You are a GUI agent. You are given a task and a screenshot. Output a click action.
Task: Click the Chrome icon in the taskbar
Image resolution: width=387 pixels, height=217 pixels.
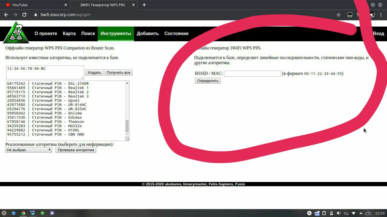coord(23,213)
